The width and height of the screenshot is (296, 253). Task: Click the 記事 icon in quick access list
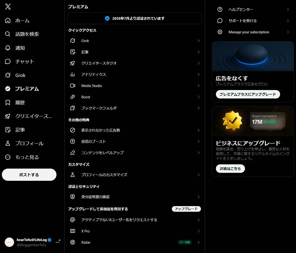click(73, 52)
